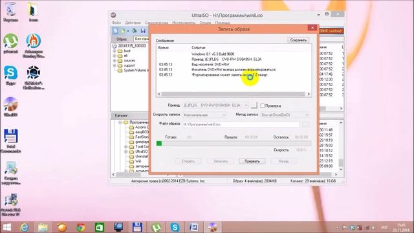Click the Open file toolbar icon in UltraISO

click(123, 31)
